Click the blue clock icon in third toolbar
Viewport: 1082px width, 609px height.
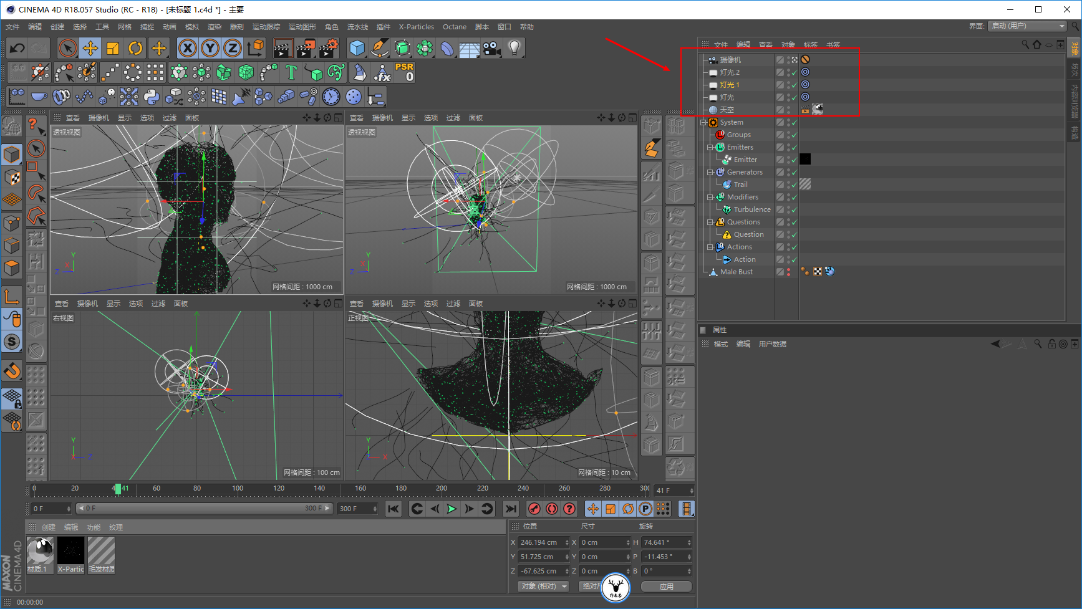tap(331, 97)
